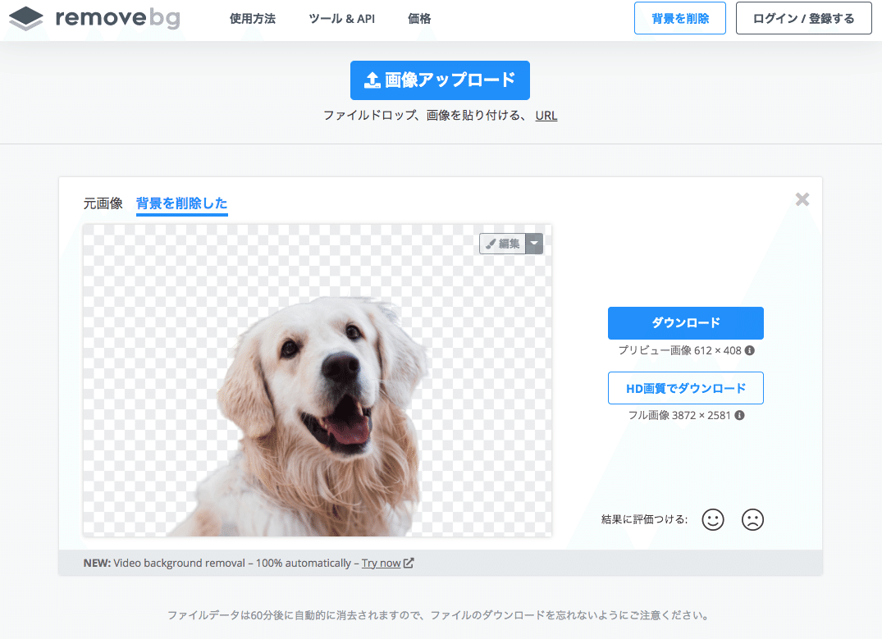Dismiss the result panel with the X icon
Viewport: 882px width, 639px height.
coord(802,199)
